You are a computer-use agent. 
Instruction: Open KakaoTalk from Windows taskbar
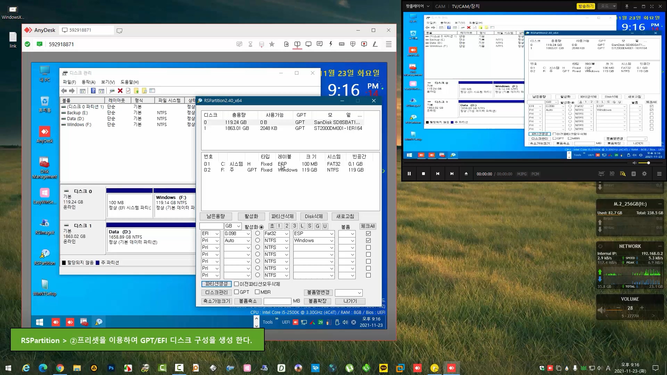[384, 368]
